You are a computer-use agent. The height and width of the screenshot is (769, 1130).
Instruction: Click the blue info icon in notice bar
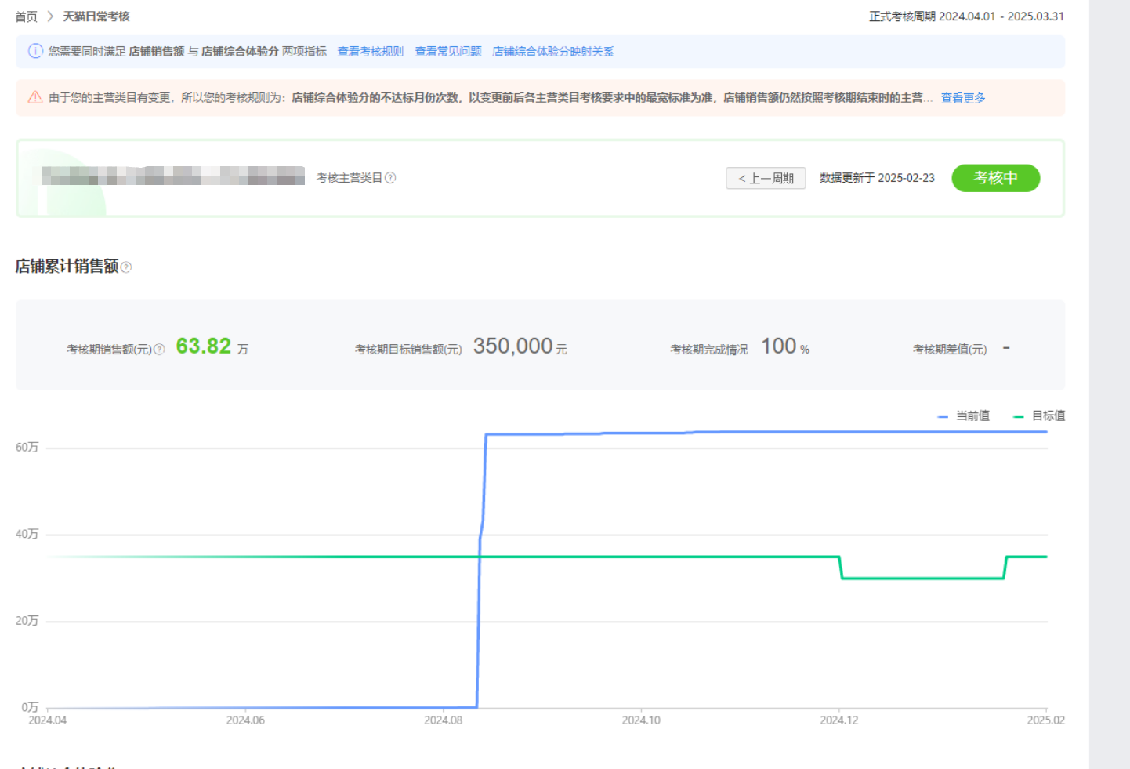point(35,51)
